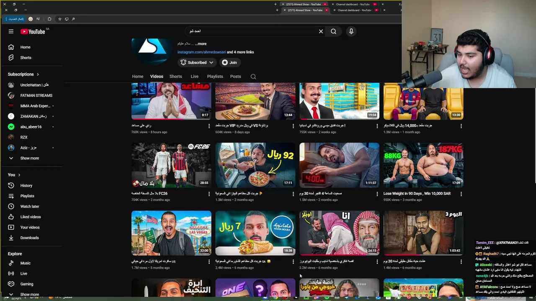Play the 1:03:42 boxing video thumbnail
Screen dimensions: 536x301
pyautogui.click(x=423, y=233)
